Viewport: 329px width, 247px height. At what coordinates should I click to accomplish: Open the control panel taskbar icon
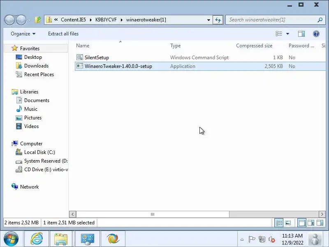(88, 239)
